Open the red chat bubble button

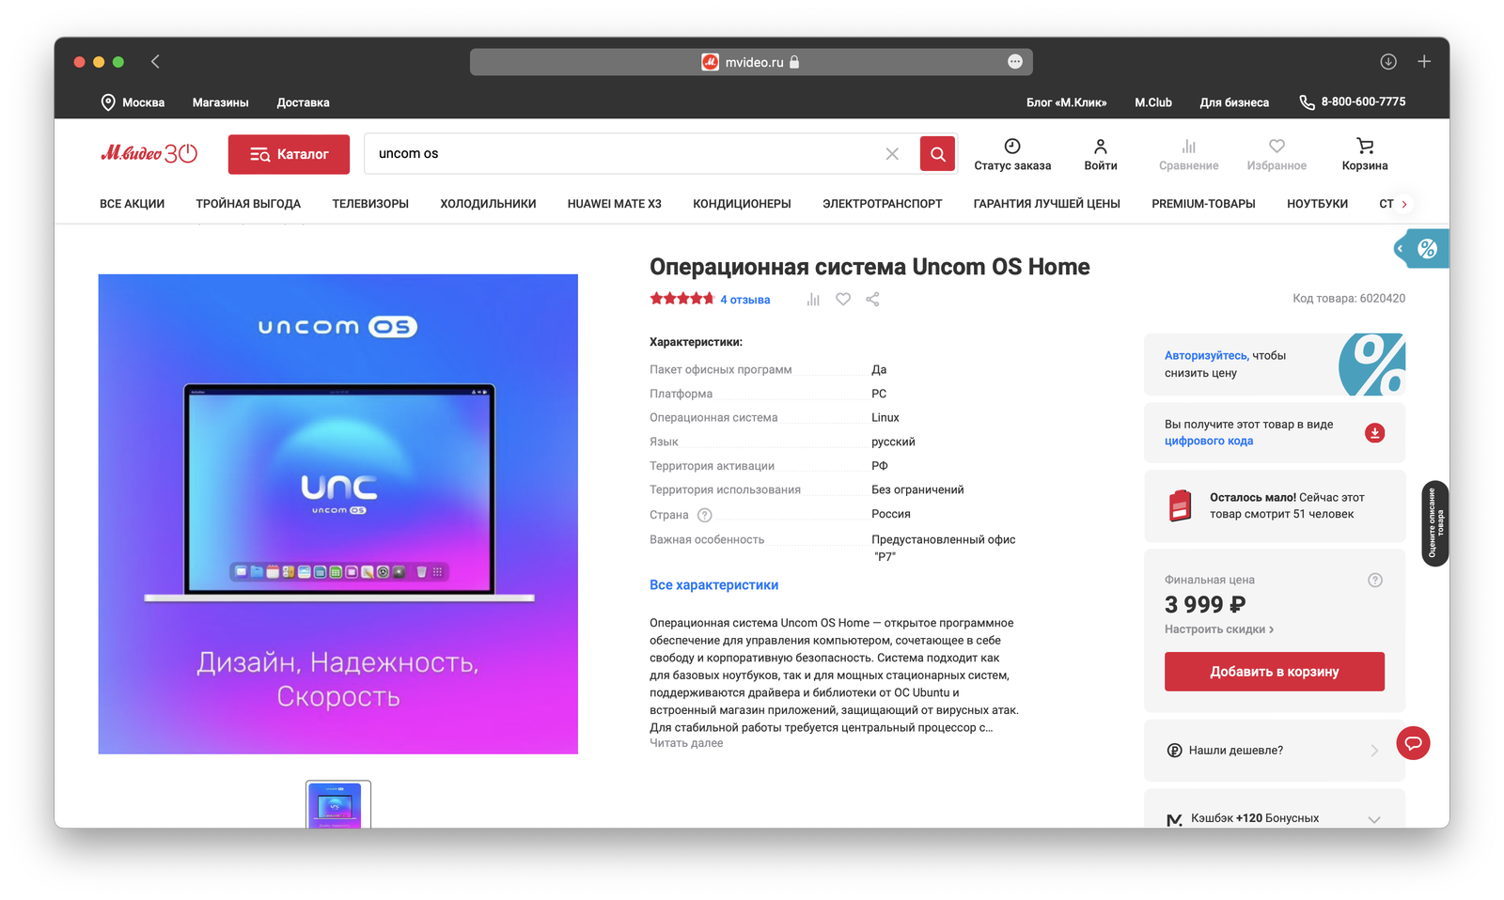pyautogui.click(x=1413, y=743)
